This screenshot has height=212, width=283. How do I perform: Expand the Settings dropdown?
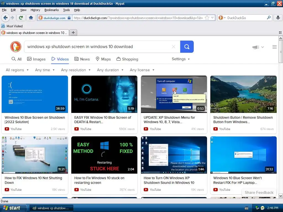tap(181, 59)
